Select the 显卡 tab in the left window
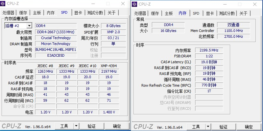This screenshot has height=131, width=263. (x=78, y=13)
